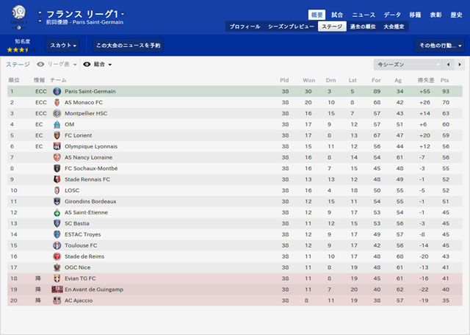Screen dimensions: 470x335
Task: Open the Montpellier HSC team link
Action: (86, 113)
